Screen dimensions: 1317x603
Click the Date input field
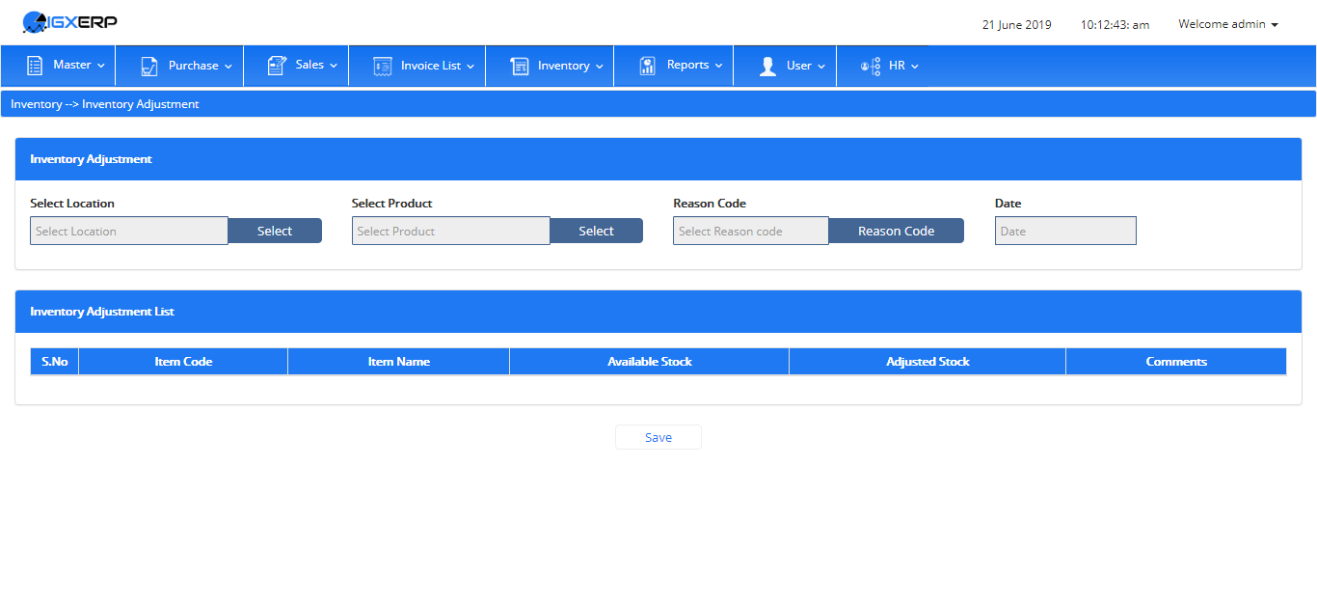[x=1065, y=231]
